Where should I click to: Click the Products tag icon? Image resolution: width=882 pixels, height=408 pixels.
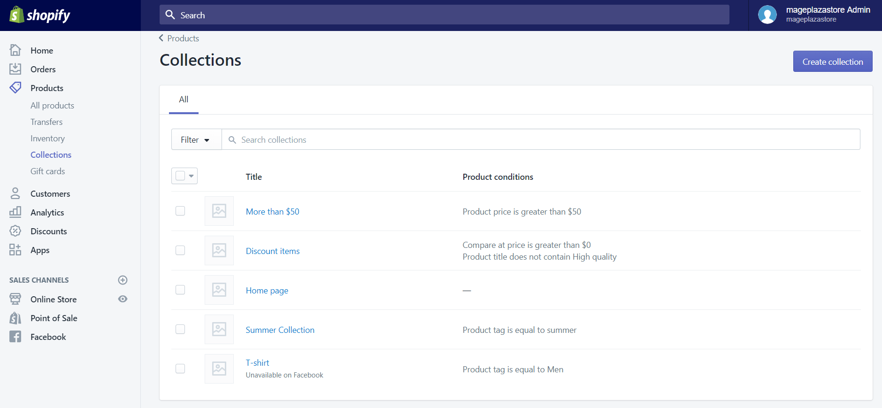[x=15, y=88]
